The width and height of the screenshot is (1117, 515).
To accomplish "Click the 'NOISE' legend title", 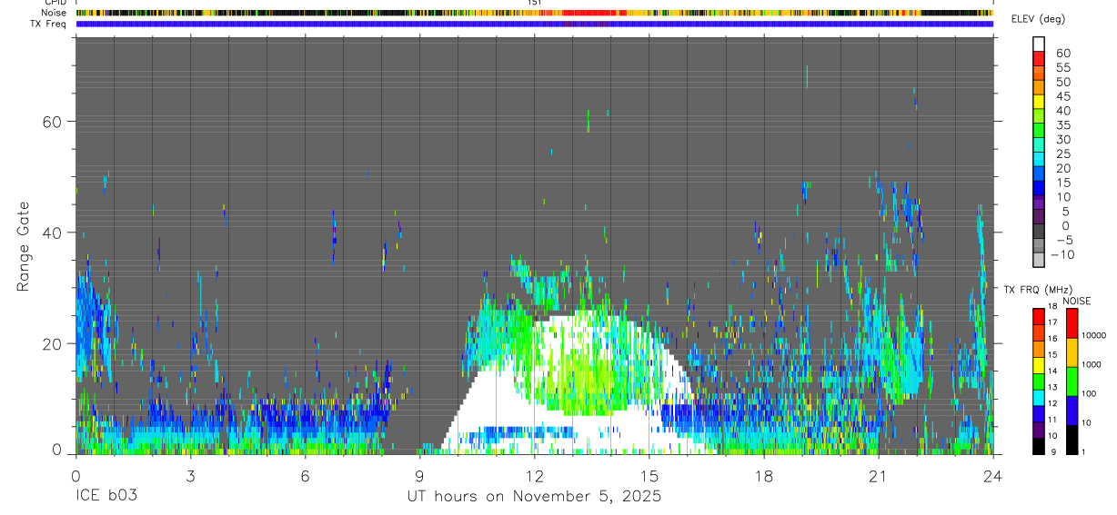I will (1076, 301).
